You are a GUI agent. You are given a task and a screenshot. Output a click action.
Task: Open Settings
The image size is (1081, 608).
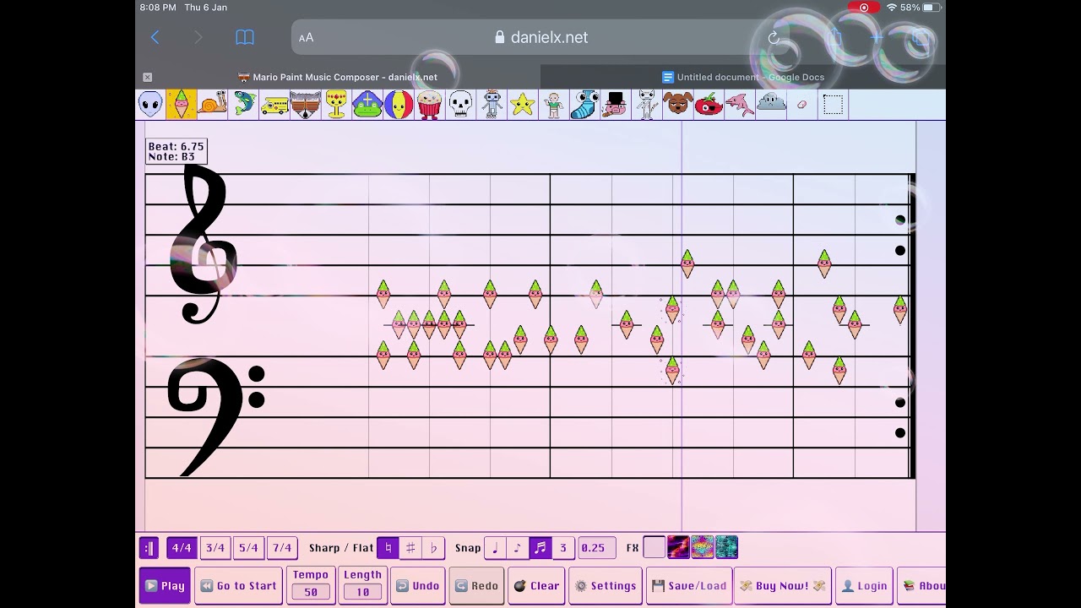[605, 586]
